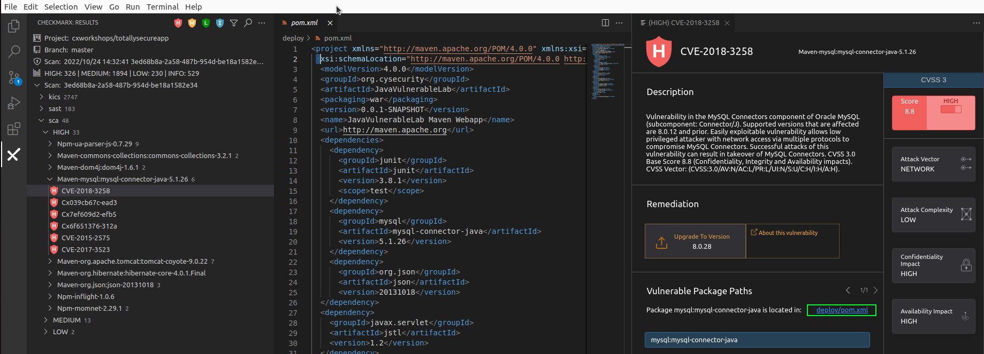Select Cx7ef609d2-efb5 vulnerability
The width and height of the screenshot is (984, 354).
[150, 214]
